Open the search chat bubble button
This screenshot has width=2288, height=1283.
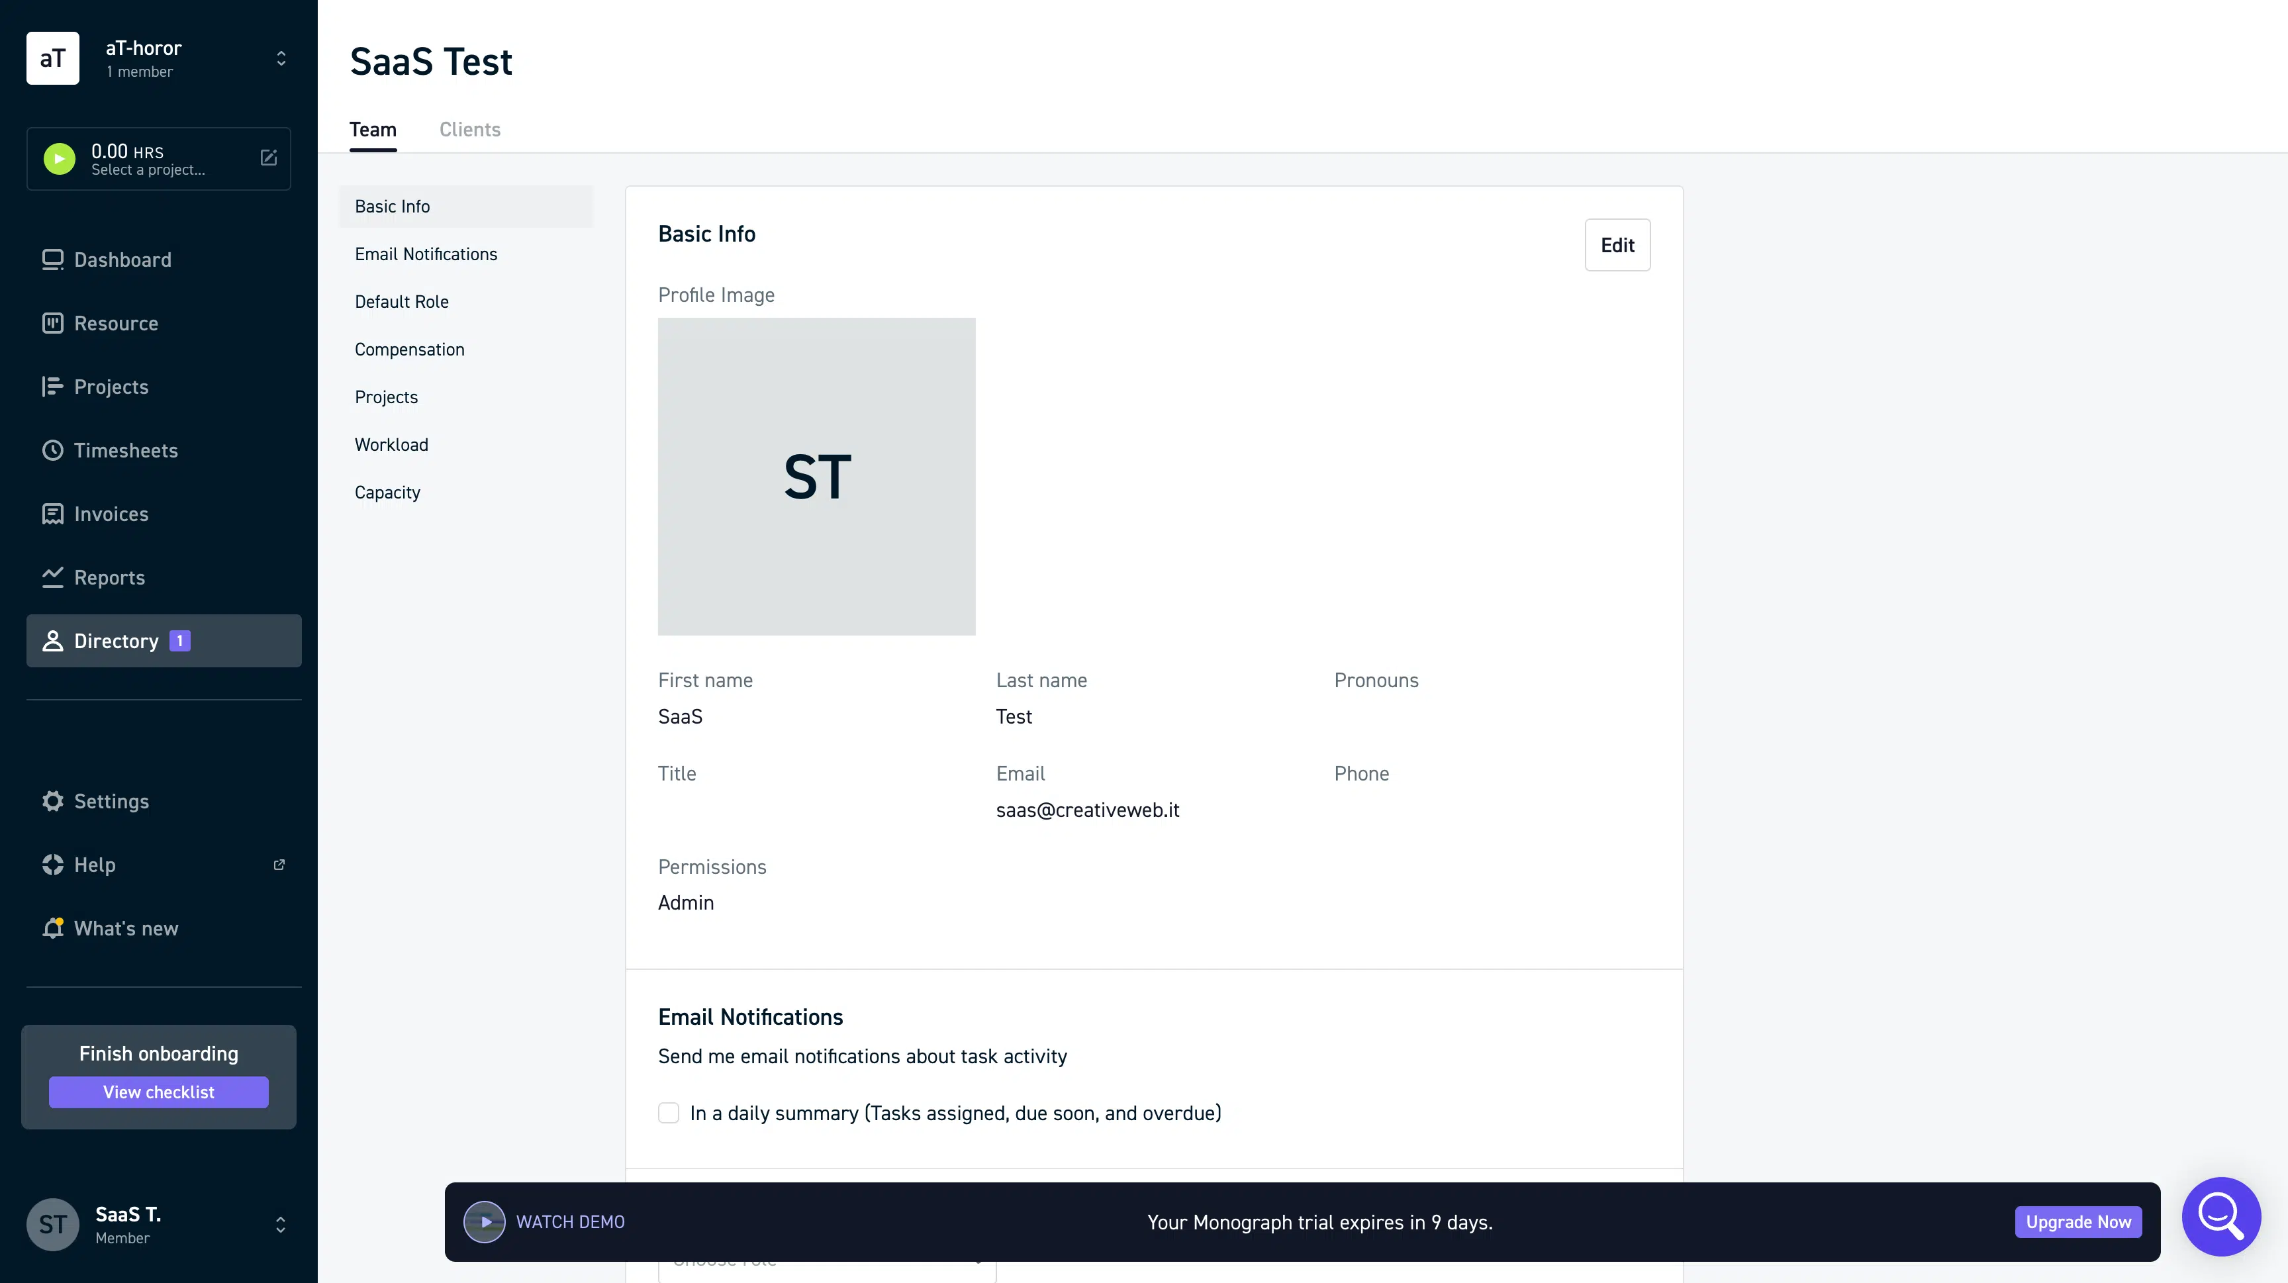click(x=2221, y=1216)
